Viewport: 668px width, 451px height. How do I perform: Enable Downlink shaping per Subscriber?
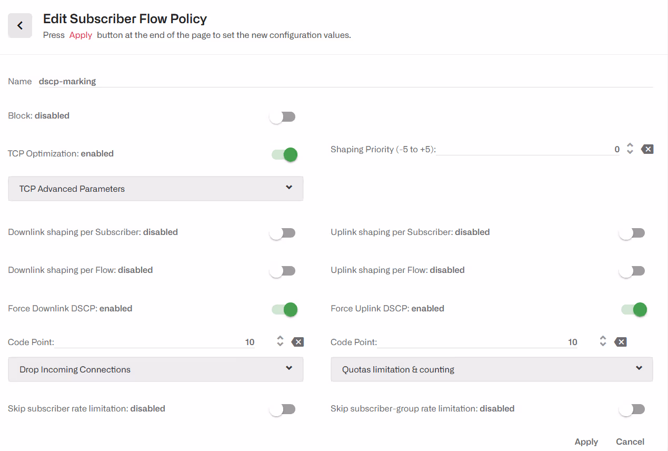[x=283, y=233]
